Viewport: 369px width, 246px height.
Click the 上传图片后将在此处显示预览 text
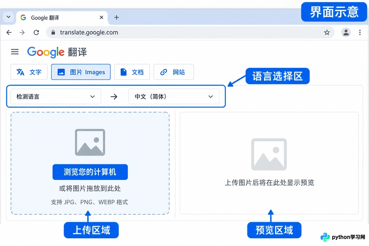click(x=269, y=183)
